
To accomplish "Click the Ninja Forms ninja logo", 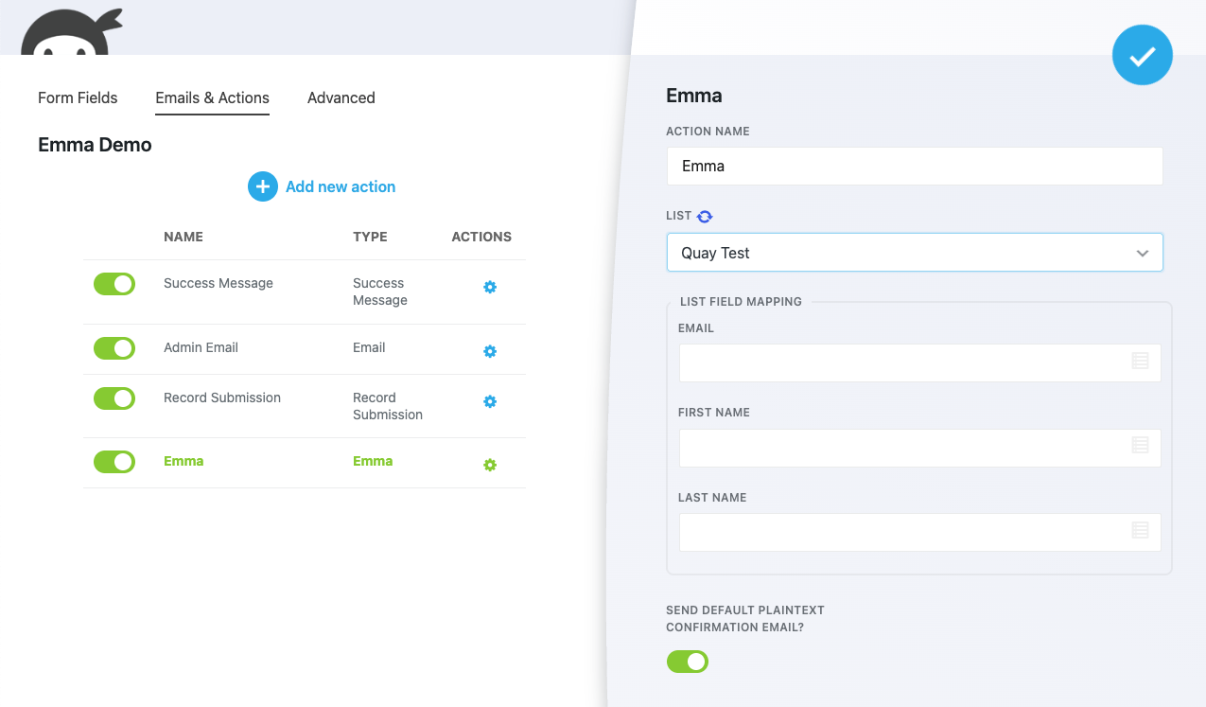I will (71, 30).
